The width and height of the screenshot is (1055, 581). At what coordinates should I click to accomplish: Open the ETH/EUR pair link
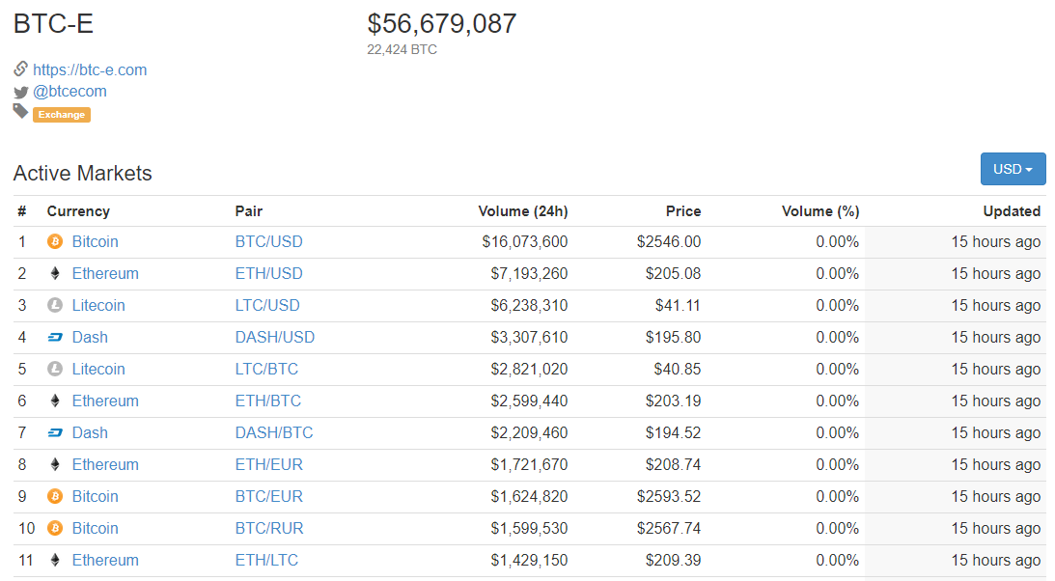(268, 464)
